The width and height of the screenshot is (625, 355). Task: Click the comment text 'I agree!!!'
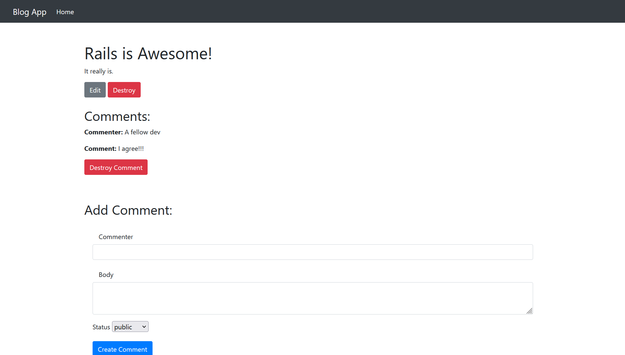[x=131, y=149]
